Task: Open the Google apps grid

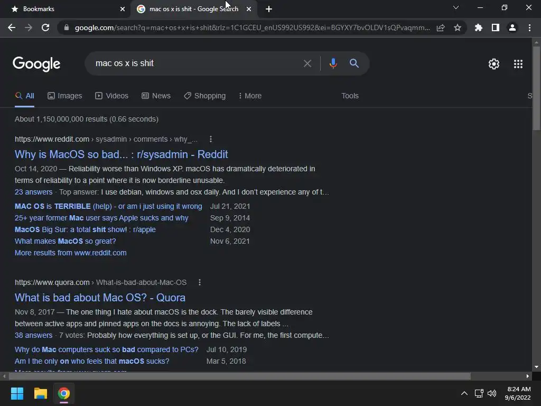Action: coord(518,64)
